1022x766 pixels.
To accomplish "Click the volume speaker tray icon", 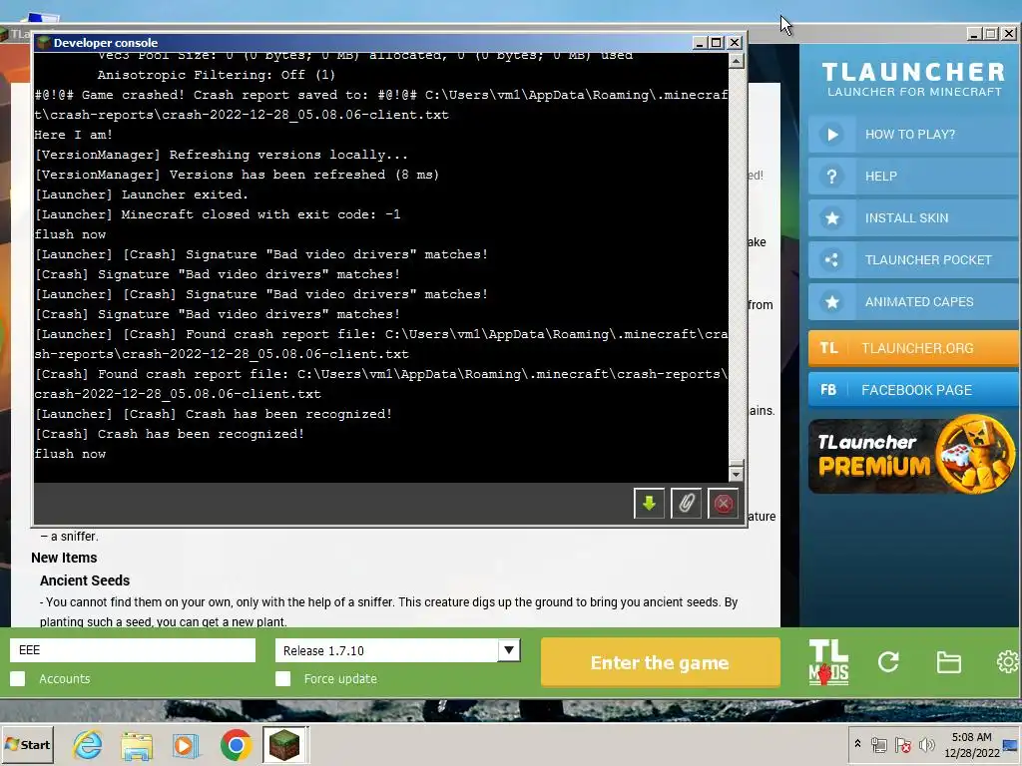I will (926, 744).
